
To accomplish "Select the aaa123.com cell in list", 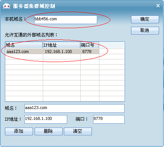I will [24, 52].
